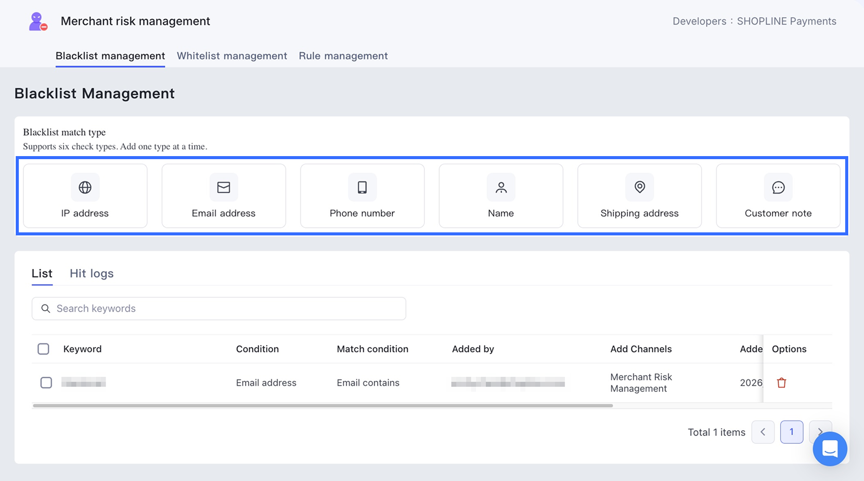Click the SHOPLINE Payments developer link
864x481 pixels.
786,21
